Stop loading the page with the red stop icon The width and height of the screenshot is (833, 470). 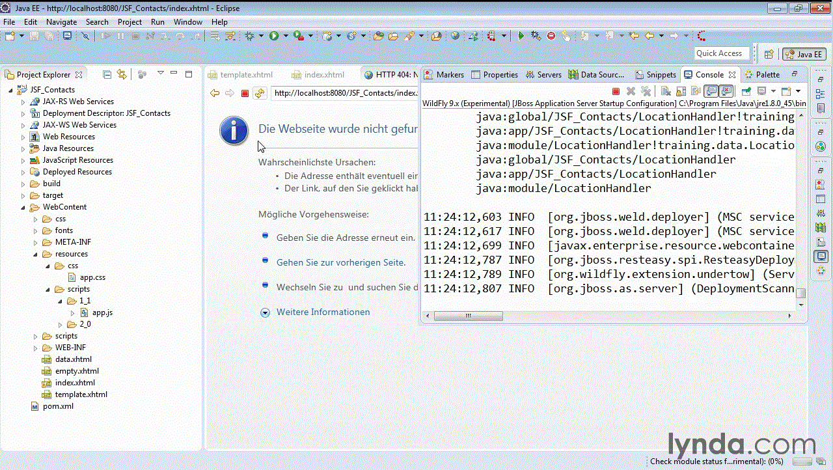245,93
